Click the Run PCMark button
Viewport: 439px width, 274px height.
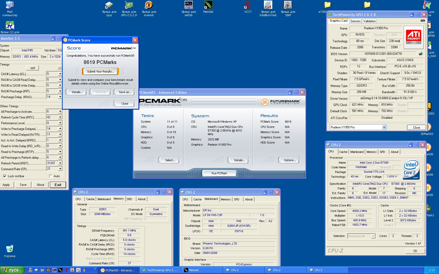(219, 173)
